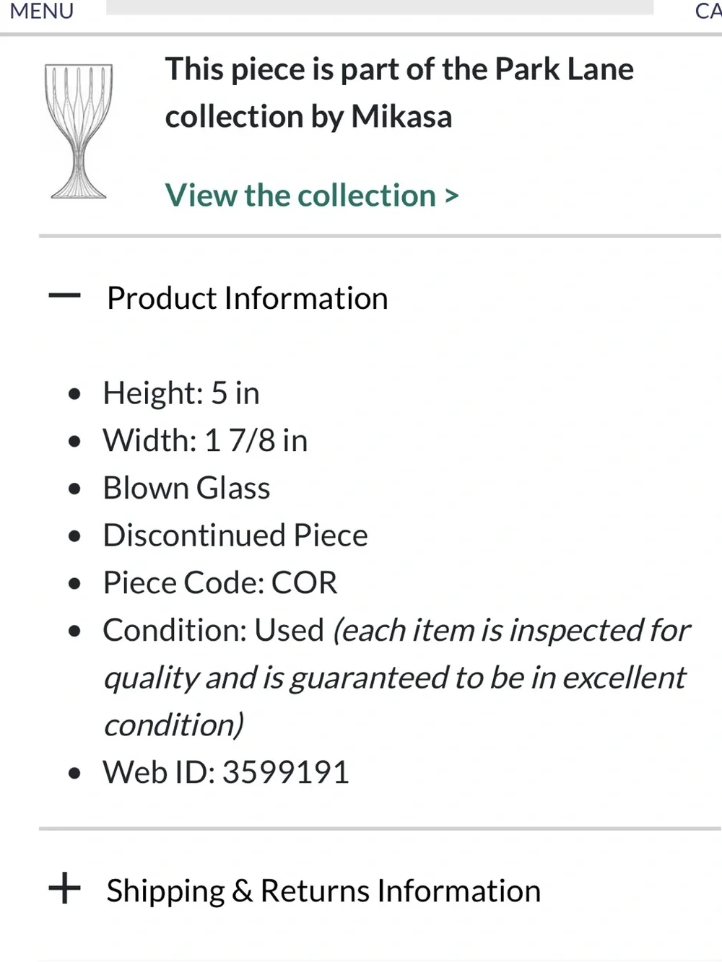Click the Park Lane goblet sketch image

coord(79,131)
